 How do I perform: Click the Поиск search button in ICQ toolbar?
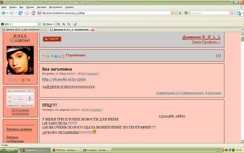48,24
